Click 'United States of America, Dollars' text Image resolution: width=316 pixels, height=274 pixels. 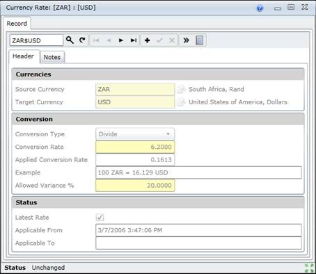click(238, 102)
